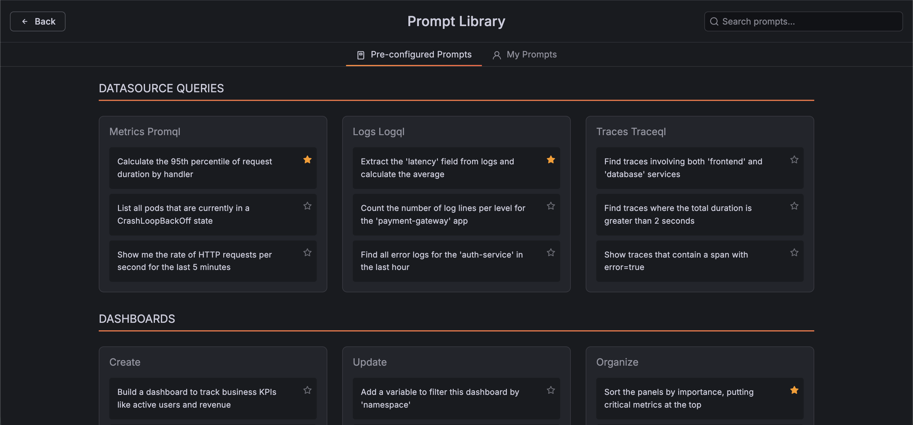The width and height of the screenshot is (913, 425).
Task: Favorite the 'namespace' variable filter prompt
Action: point(551,390)
